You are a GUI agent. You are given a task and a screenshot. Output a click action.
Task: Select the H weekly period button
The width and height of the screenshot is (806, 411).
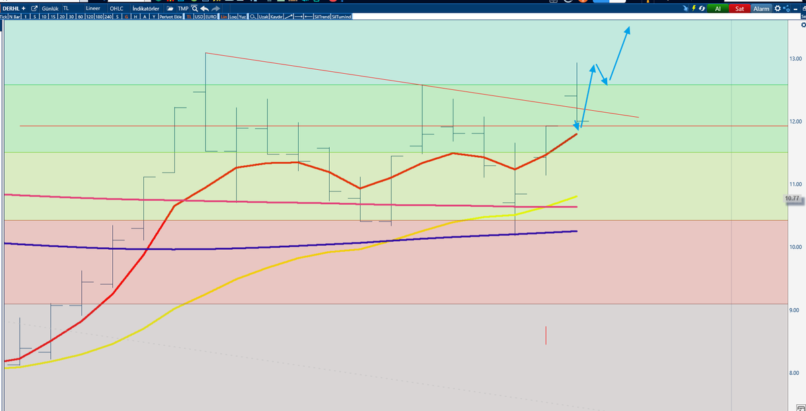click(x=136, y=16)
